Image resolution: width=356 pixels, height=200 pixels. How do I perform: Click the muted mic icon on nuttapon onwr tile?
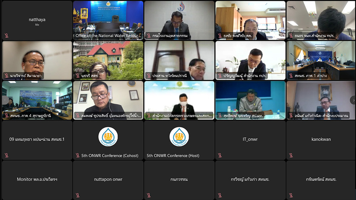78,195
